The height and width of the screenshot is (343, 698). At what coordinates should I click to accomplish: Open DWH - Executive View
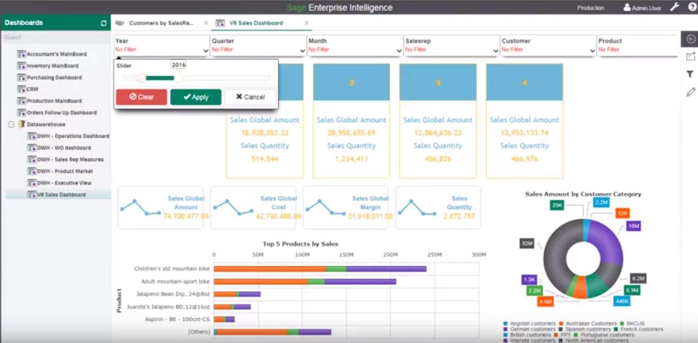coord(64,183)
